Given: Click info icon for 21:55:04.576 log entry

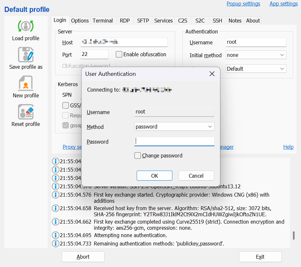Looking at the screenshot, I should [x=56, y=195].
